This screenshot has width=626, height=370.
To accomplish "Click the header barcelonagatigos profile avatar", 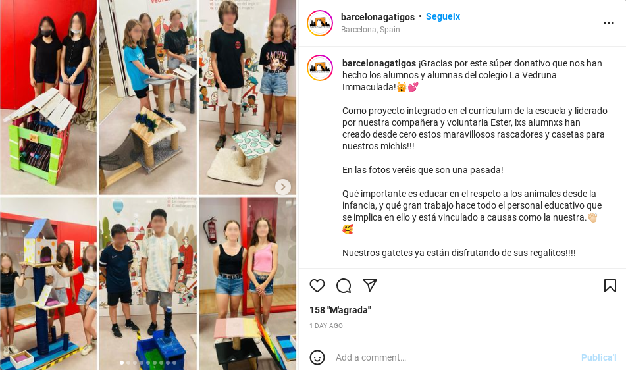I will click(320, 23).
